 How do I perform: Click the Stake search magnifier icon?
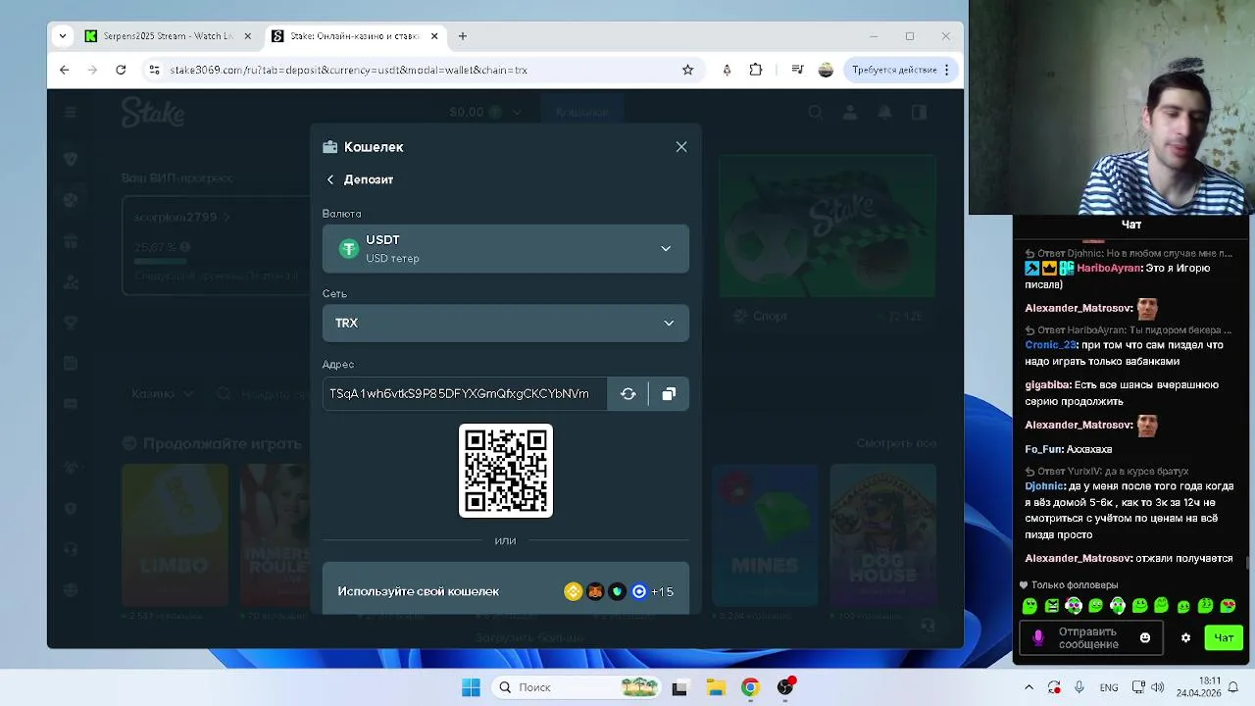pyautogui.click(x=815, y=112)
